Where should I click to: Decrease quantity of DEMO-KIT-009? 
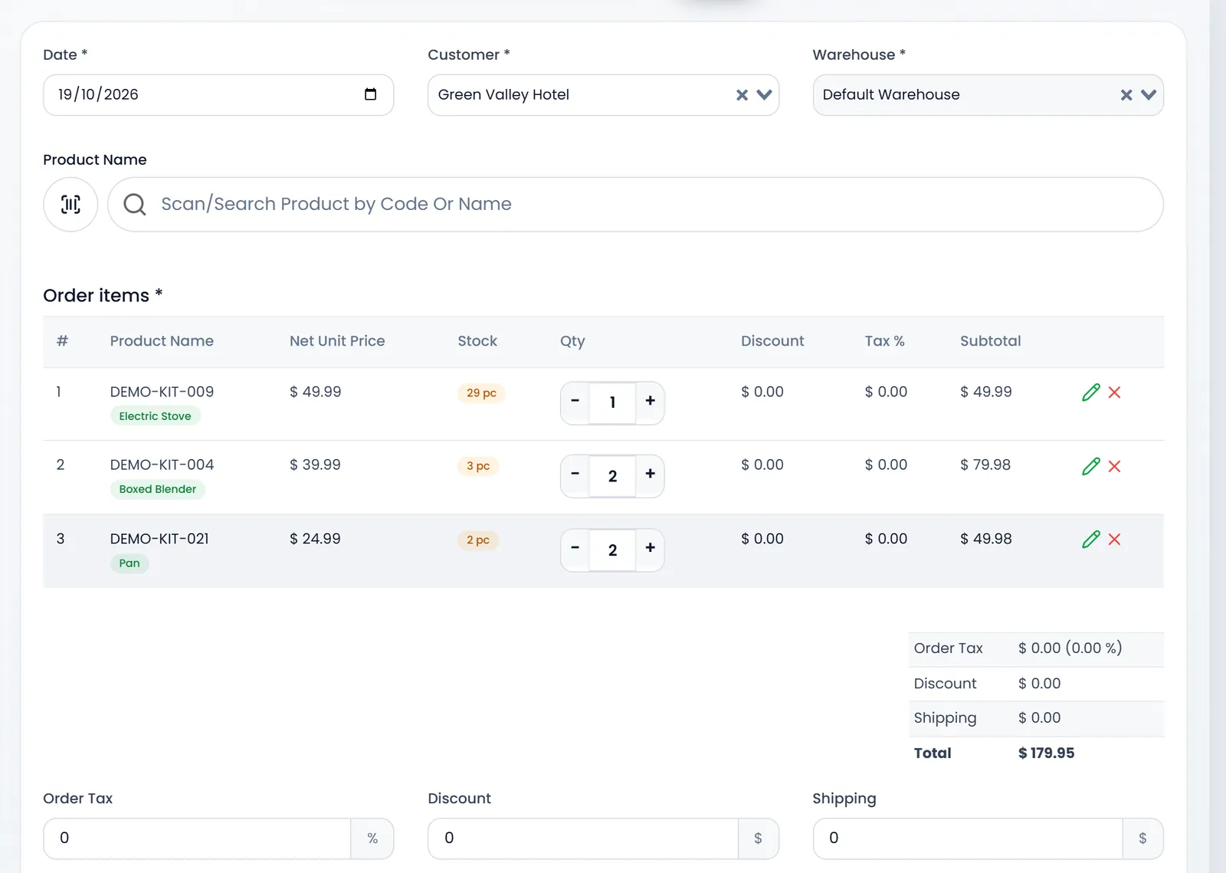click(x=575, y=401)
